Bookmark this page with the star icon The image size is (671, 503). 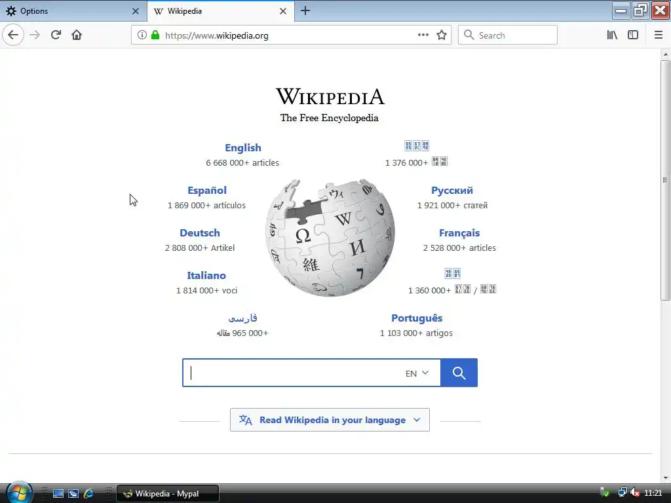(x=442, y=35)
